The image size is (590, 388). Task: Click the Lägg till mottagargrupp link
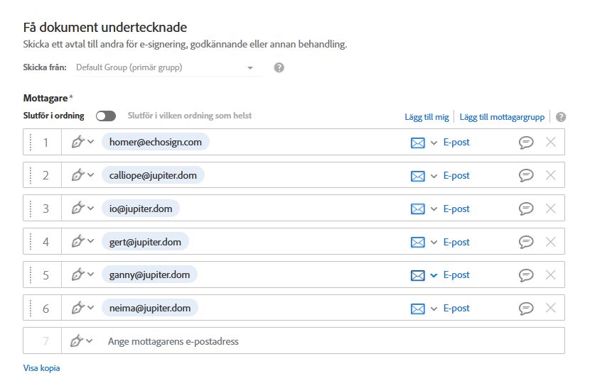point(502,117)
